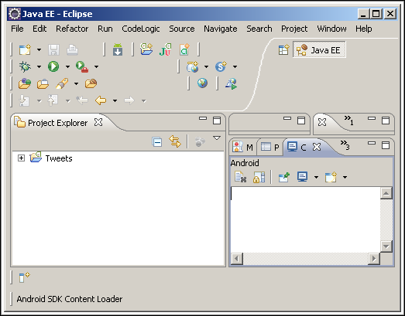Click the New wizard icon
Image resolution: width=405 pixels, height=316 pixels.
click(25, 49)
